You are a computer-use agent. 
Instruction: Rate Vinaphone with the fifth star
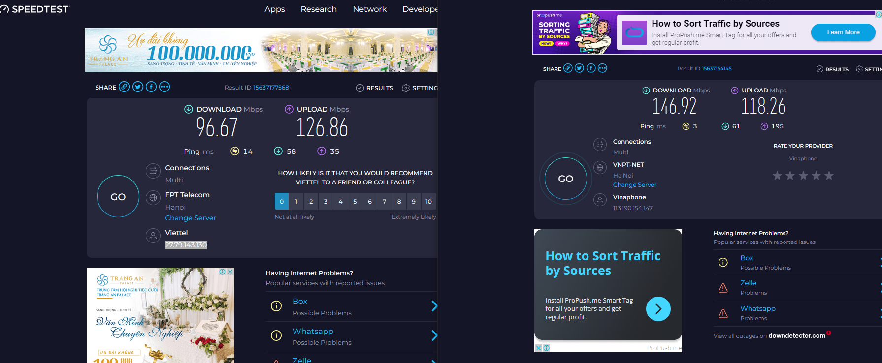pos(829,176)
